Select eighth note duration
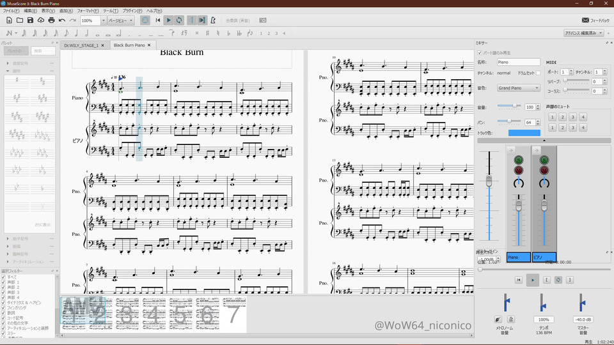The width and height of the screenshot is (614, 345). click(x=66, y=33)
